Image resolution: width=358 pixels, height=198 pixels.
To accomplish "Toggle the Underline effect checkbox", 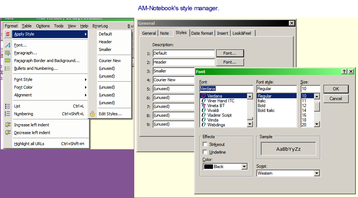I will (205, 152).
